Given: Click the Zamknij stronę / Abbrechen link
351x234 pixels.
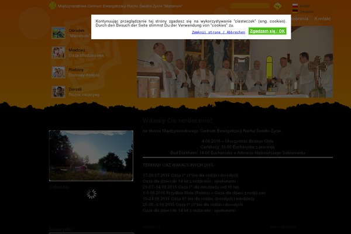Looking at the screenshot, I should 218,32.
